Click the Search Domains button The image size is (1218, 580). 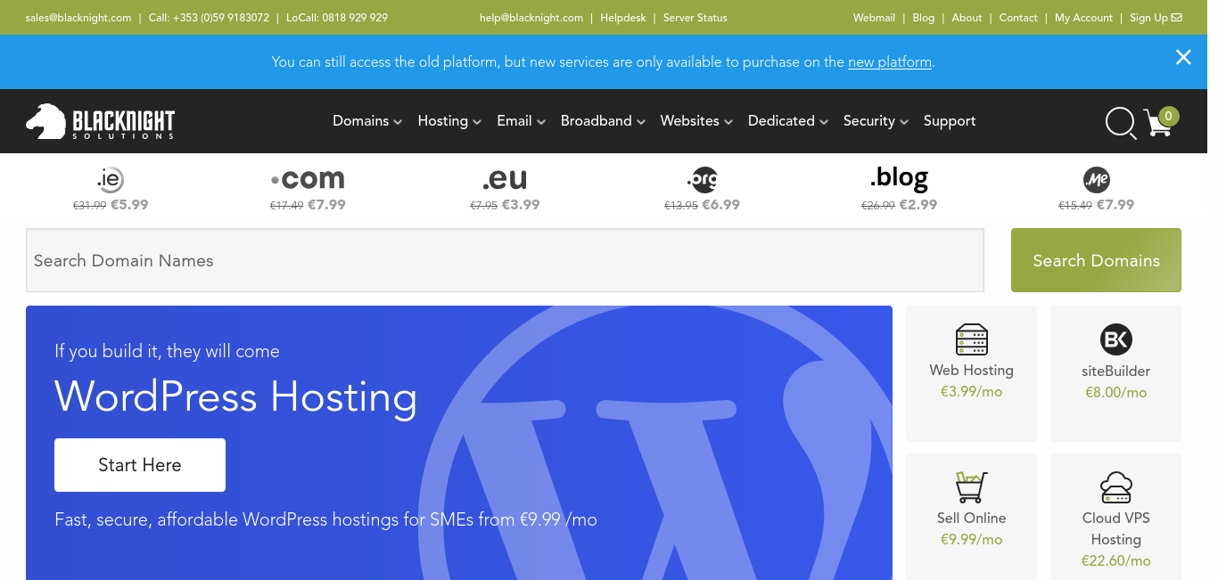point(1096,260)
